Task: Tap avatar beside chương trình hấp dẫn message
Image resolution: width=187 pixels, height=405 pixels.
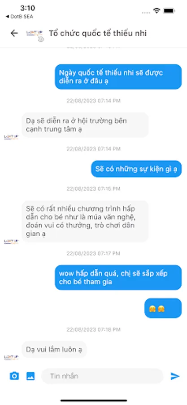Action: pyautogui.click(x=11, y=242)
